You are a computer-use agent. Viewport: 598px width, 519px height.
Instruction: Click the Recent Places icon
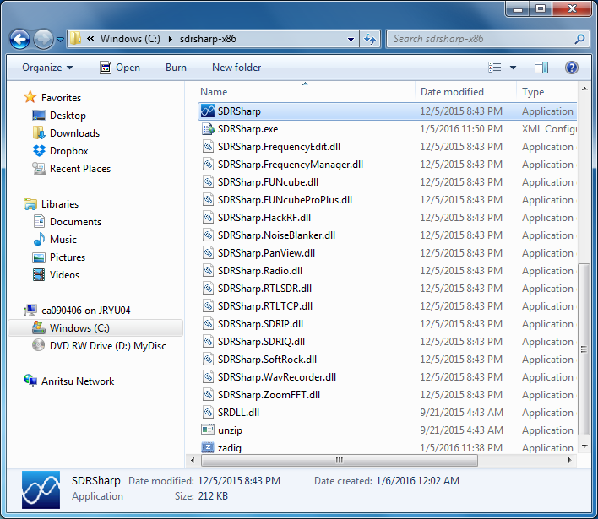pos(39,168)
